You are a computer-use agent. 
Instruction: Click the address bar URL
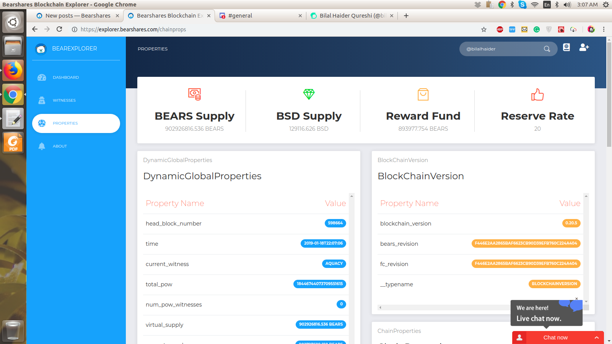click(133, 29)
